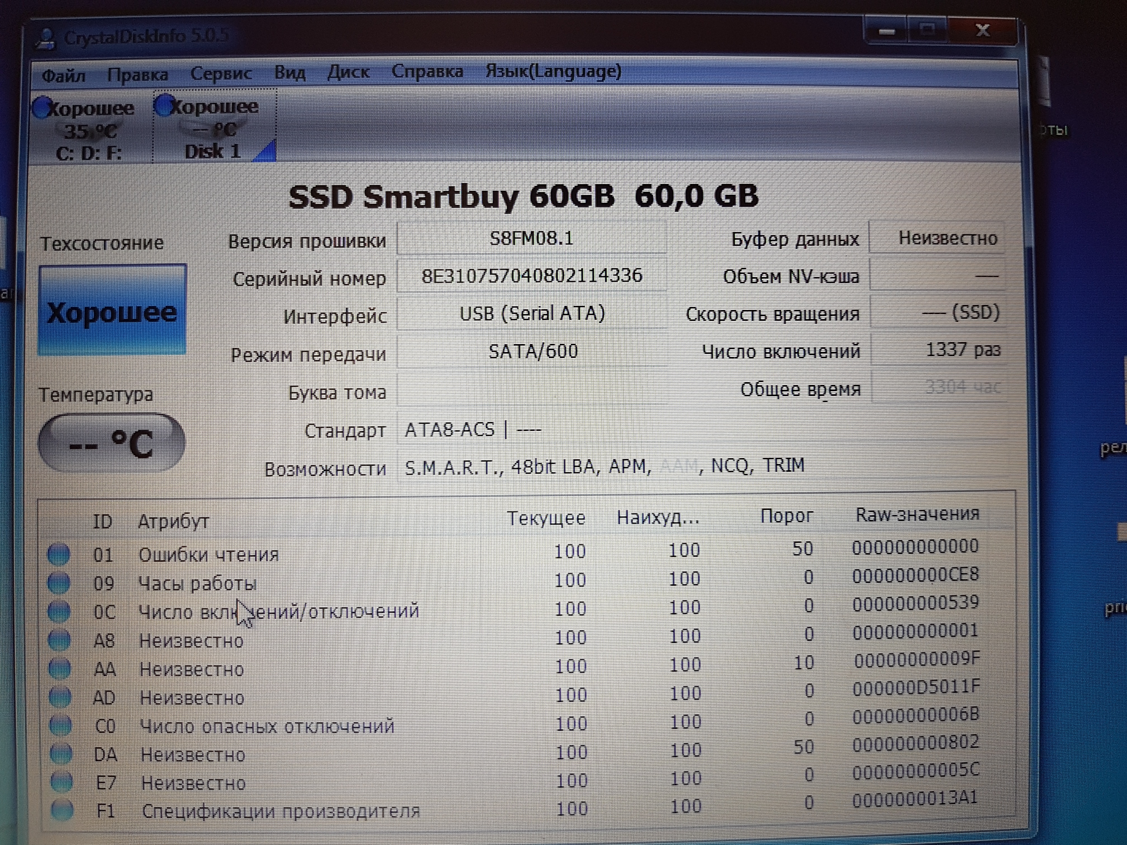Click the status dot beside Часы работы
Screen dimensions: 1127x845
59,583
